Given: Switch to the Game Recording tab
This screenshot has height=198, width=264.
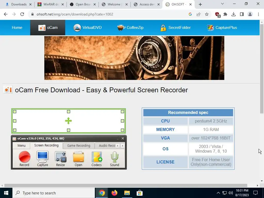Looking at the screenshot, I should [79, 145].
